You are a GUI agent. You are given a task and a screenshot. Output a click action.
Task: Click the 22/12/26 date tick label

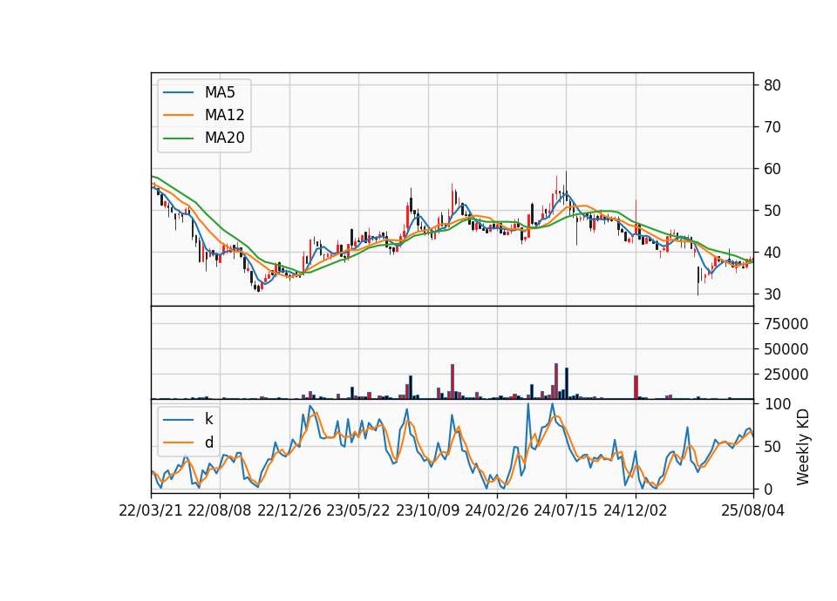[289, 510]
